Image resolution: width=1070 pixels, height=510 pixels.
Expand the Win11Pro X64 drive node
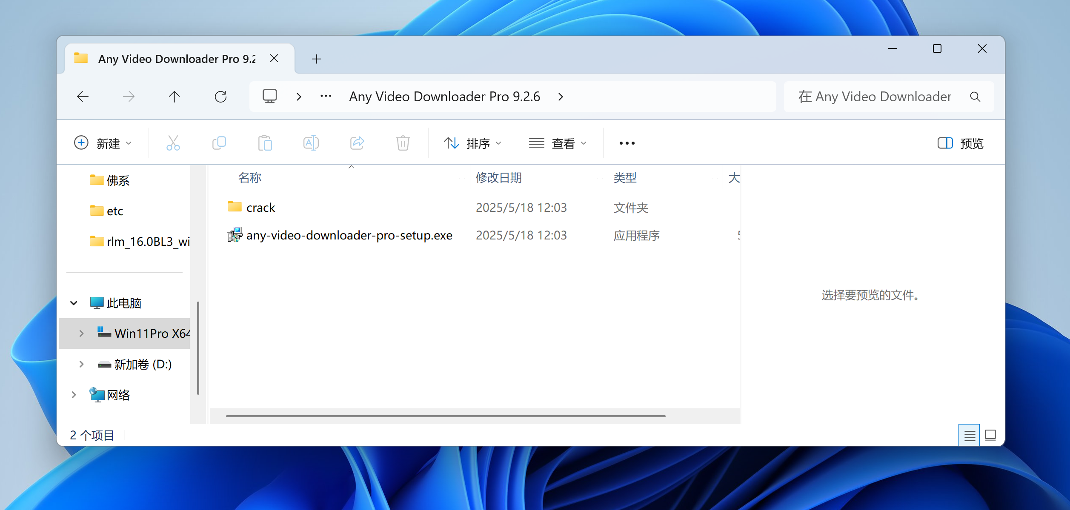[81, 333]
